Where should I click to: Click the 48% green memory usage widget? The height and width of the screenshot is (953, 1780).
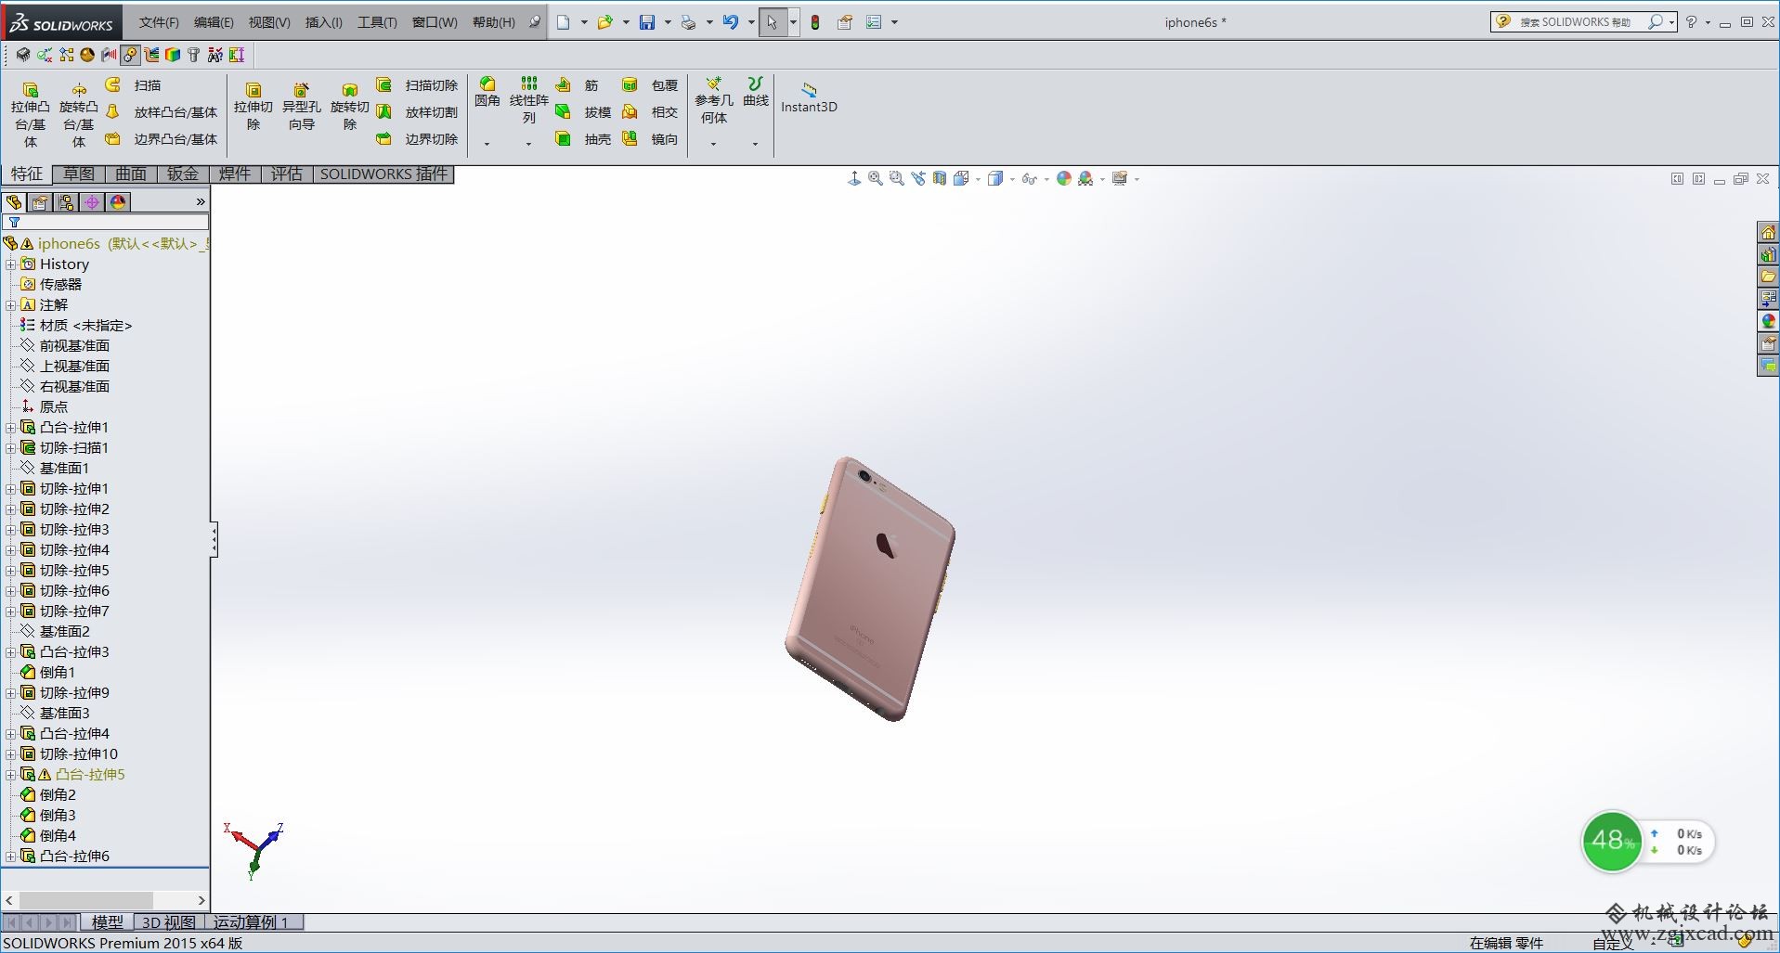[x=1612, y=841]
